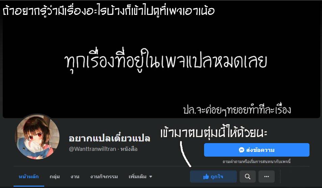Click cover note ปล.จะค่อยๆทยอยทำทีละเรื่อง
This screenshot has height=188, width=322.
(x=237, y=110)
